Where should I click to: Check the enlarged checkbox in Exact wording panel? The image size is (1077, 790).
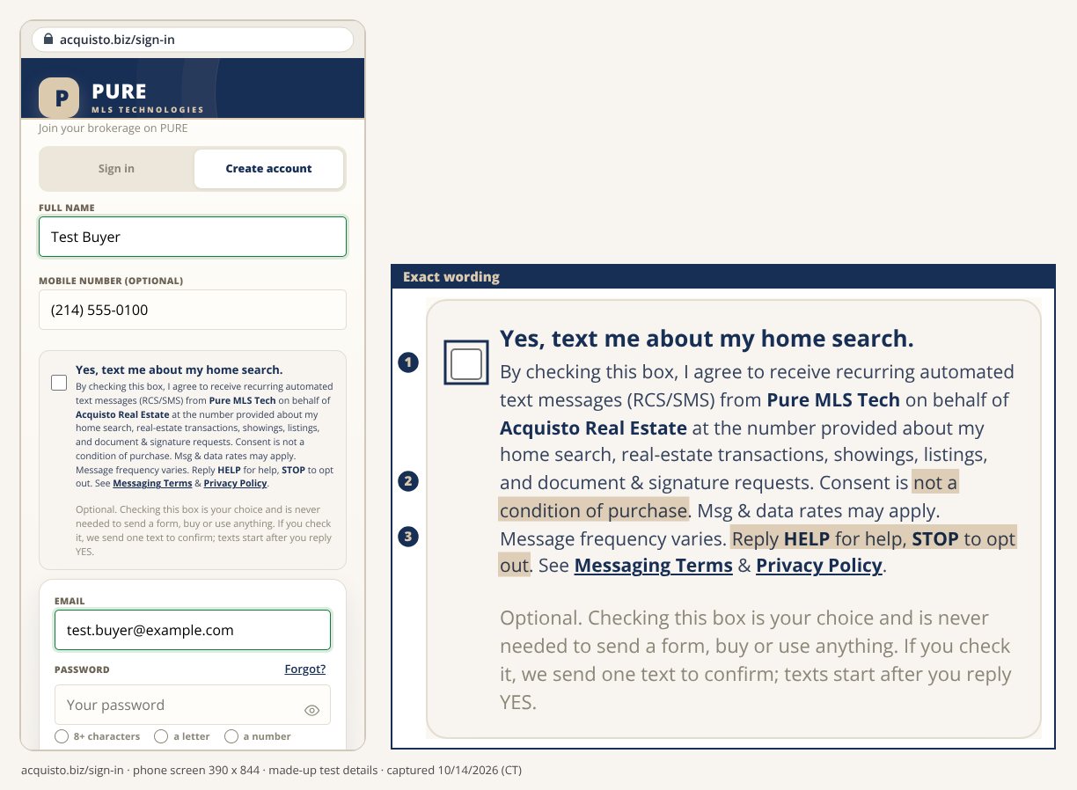(x=465, y=363)
